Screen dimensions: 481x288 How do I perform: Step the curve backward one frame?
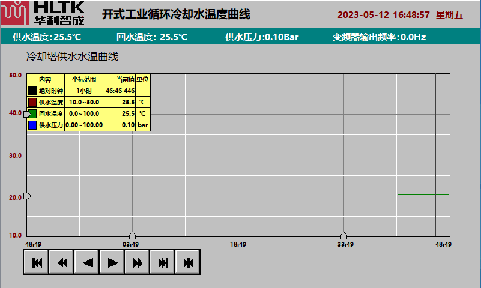click(x=87, y=262)
